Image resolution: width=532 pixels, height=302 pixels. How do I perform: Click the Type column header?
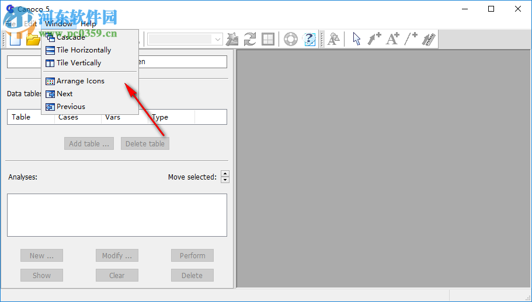coord(171,117)
